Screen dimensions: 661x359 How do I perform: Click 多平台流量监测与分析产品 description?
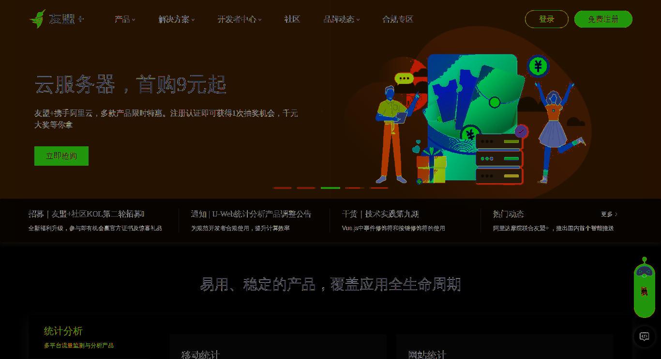79,345
